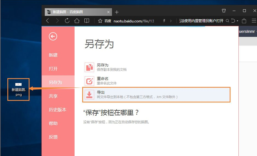The width and height of the screenshot is (257, 156).
Task: Click the search box with 管理员账户 text
Action: pos(201,21)
